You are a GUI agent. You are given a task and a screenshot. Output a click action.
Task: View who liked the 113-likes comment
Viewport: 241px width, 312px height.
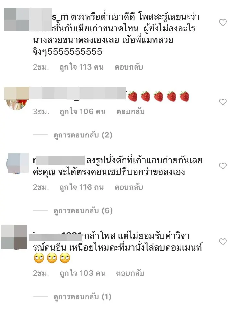click(x=82, y=67)
